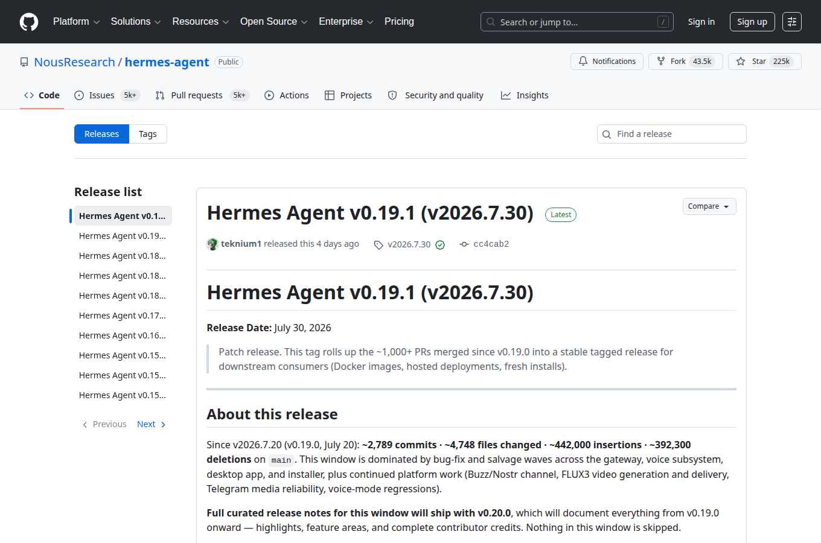Switch to the Pull requests tab

(x=202, y=95)
